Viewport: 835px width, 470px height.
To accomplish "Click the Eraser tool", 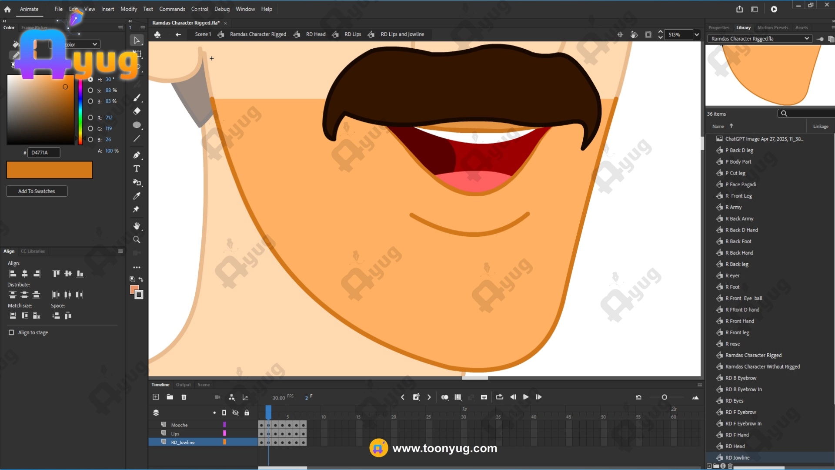I will [137, 111].
